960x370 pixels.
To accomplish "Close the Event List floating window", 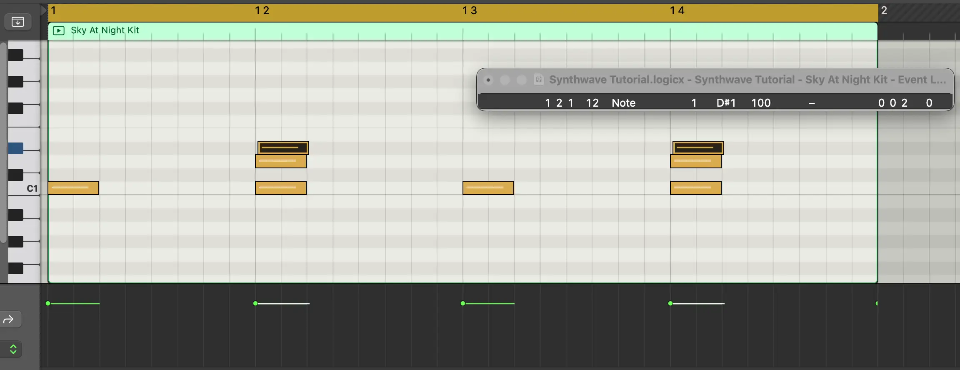I will coord(488,80).
